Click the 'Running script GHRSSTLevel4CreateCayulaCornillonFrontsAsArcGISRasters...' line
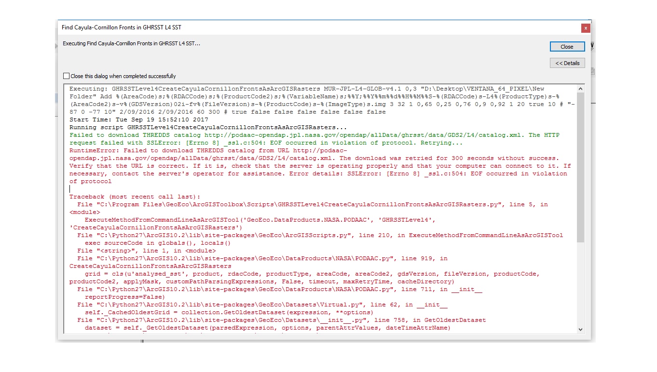Viewport: 657px width, 372px height. point(208,127)
